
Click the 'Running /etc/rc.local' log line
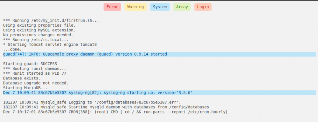pos(36,40)
